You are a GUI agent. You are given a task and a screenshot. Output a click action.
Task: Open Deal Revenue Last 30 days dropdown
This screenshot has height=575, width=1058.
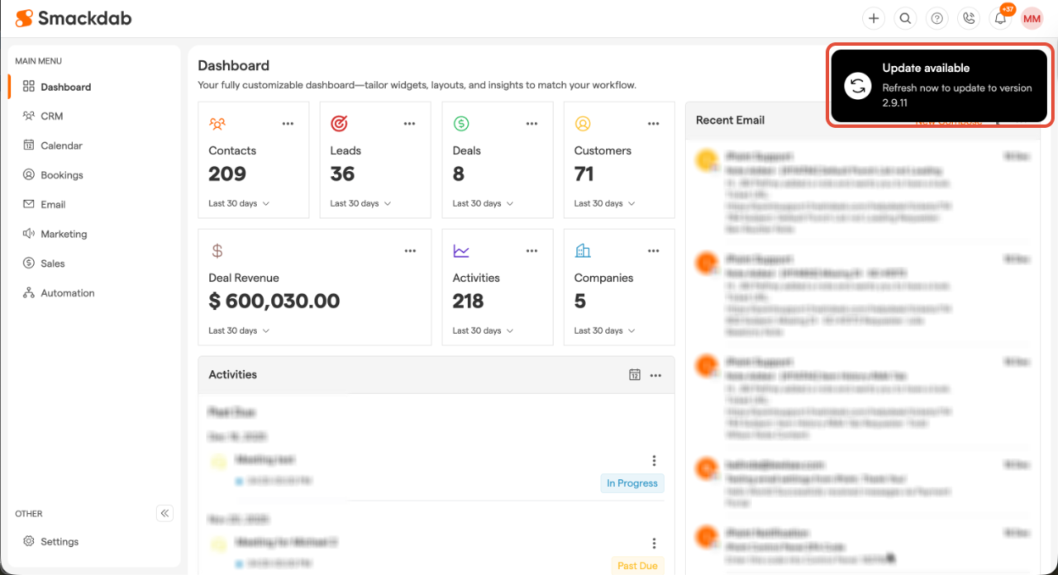[x=239, y=330]
